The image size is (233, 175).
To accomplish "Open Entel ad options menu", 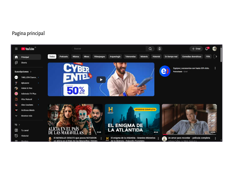I will point(215,68).
